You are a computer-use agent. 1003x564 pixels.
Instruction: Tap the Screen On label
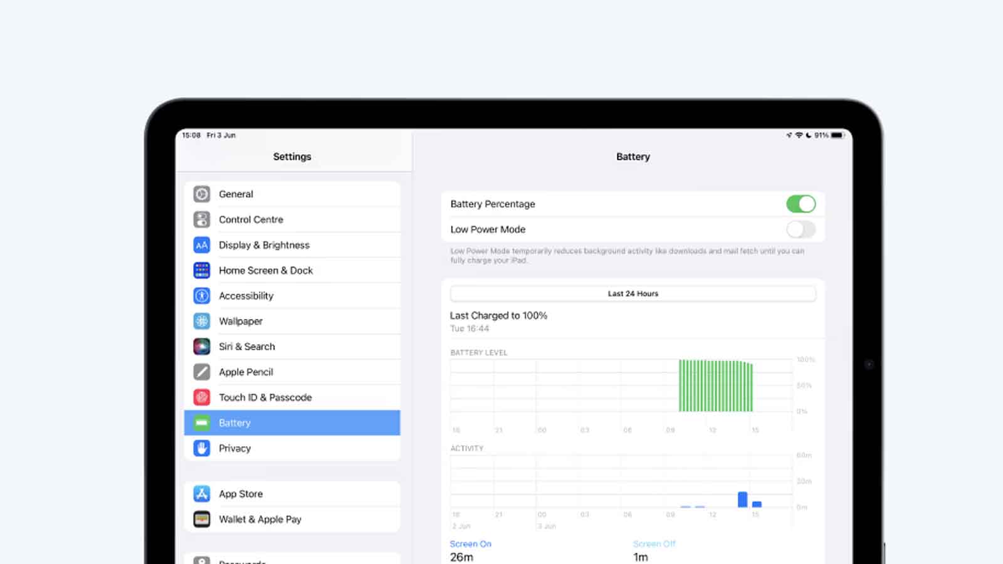[470, 544]
